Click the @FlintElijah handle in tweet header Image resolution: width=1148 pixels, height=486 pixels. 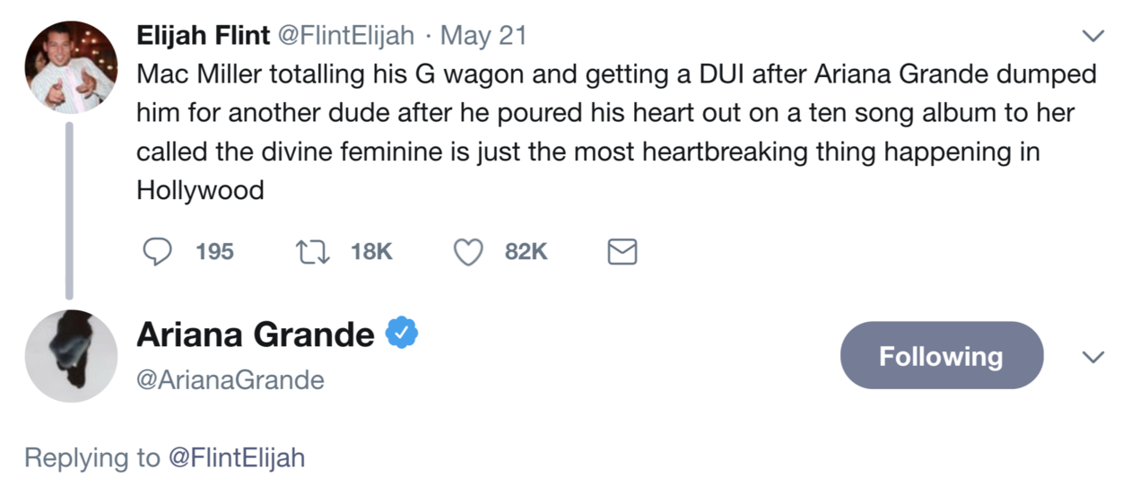[x=346, y=36]
